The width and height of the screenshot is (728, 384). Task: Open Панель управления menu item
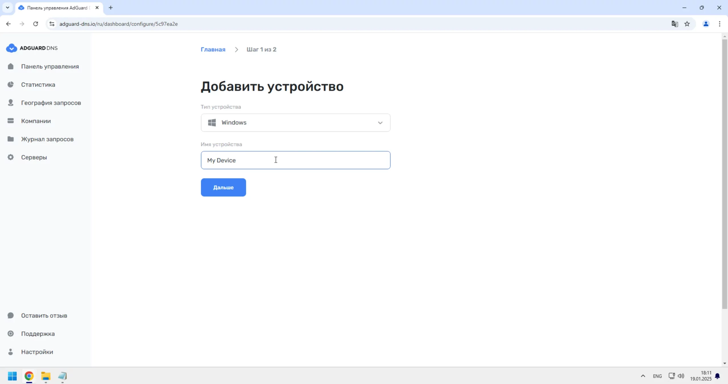click(50, 66)
